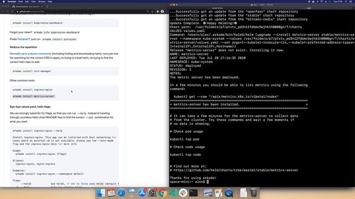
Task: Click 'Bye-bye values.yaml, hello flags' heading
Action: pyautogui.click(x=30, y=107)
